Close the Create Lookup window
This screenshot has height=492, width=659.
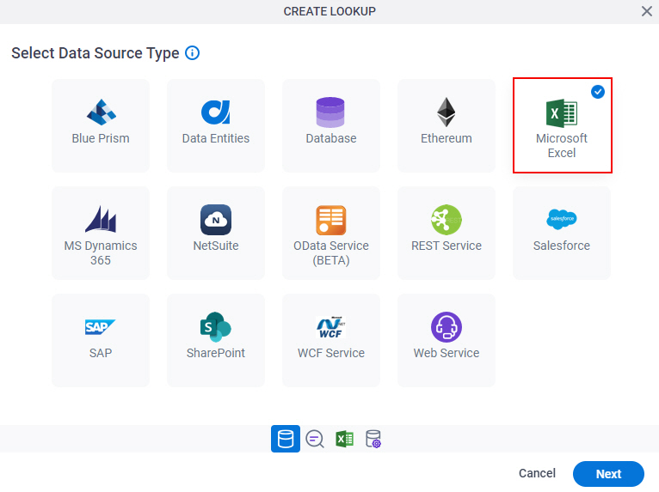647,11
